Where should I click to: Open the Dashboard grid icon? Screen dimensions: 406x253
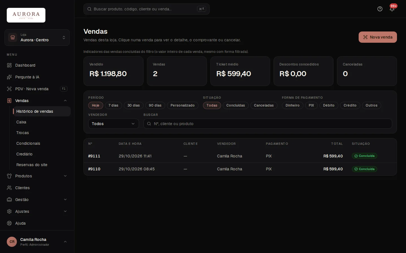[x=9, y=65]
